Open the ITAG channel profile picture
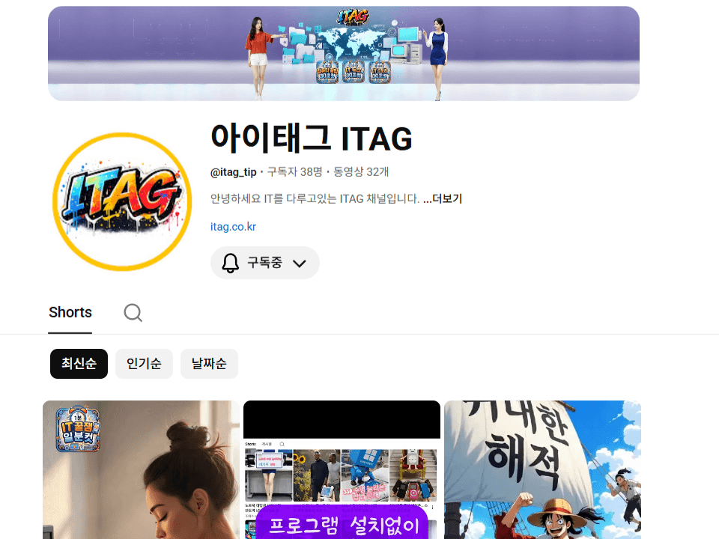The height and width of the screenshot is (539, 719). tap(122, 201)
